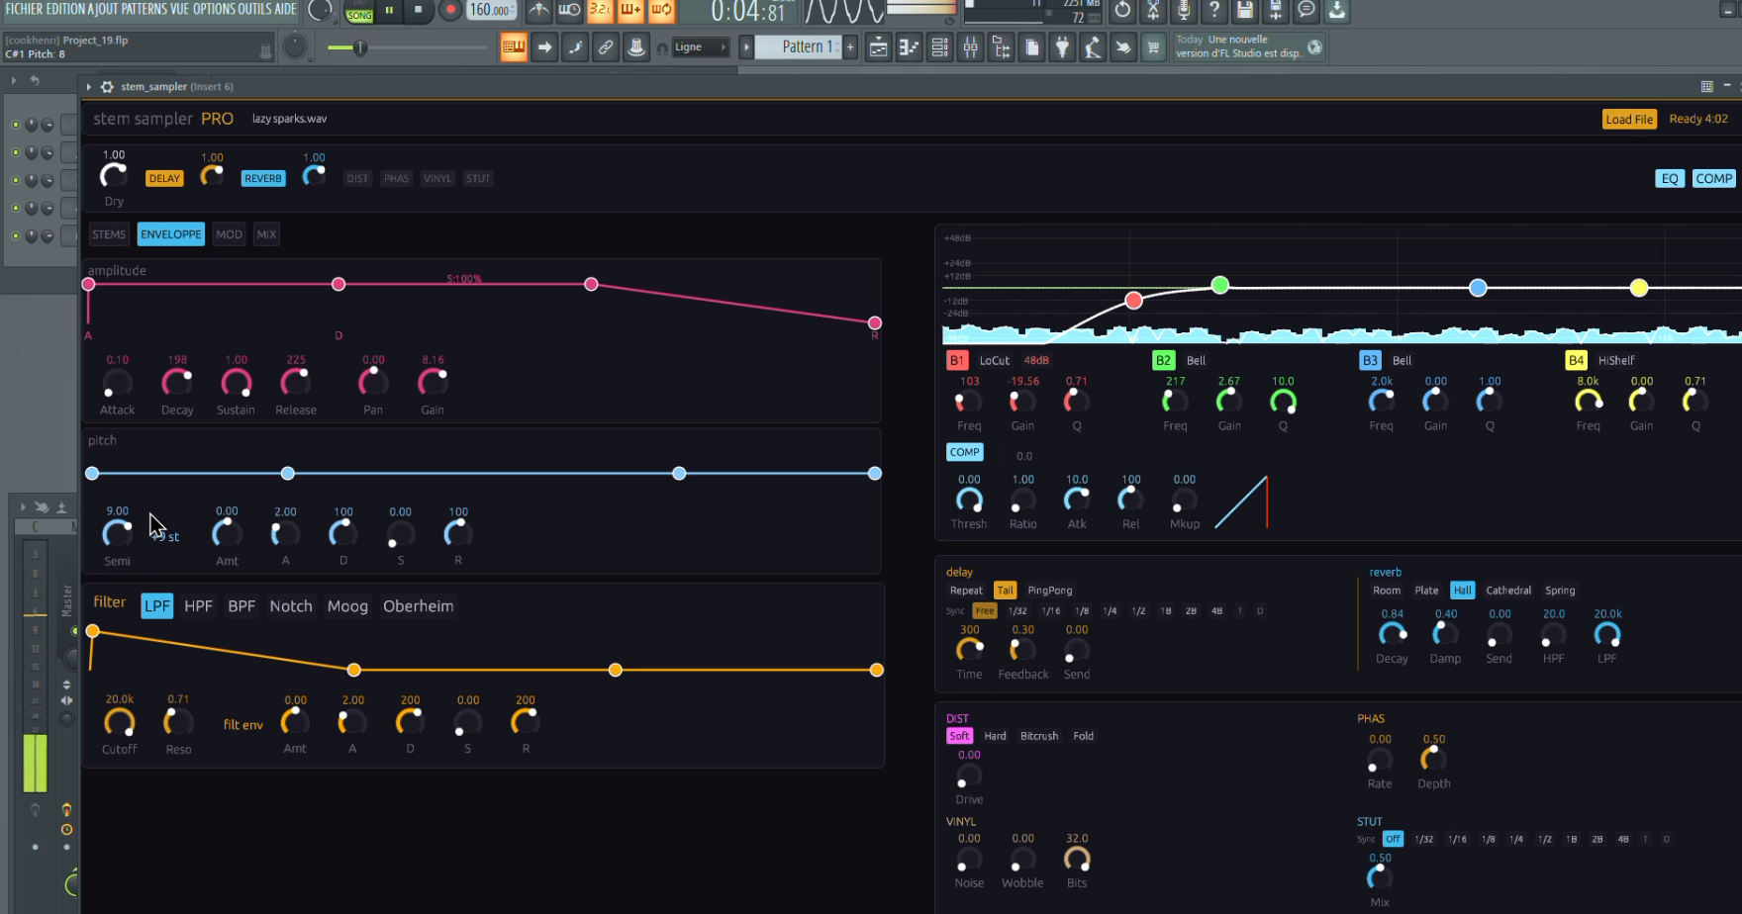Click the save project floppy icon
This screenshot has height=914, width=1742.
tap(1245, 11)
